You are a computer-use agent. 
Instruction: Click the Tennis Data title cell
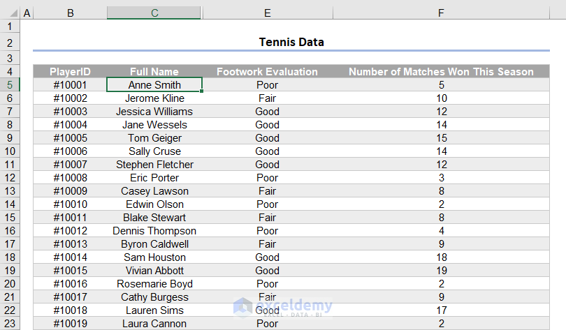coord(291,43)
